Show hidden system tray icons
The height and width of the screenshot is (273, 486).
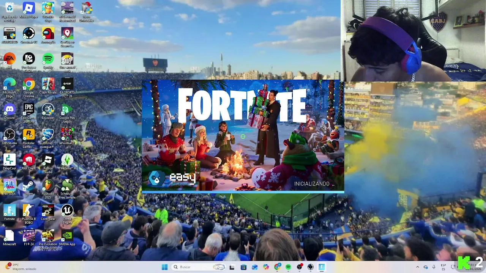tap(418, 267)
